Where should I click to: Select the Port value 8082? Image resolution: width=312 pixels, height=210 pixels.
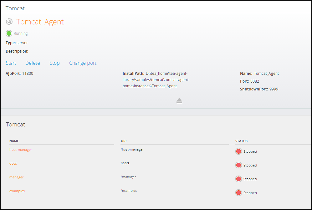pos(255,81)
